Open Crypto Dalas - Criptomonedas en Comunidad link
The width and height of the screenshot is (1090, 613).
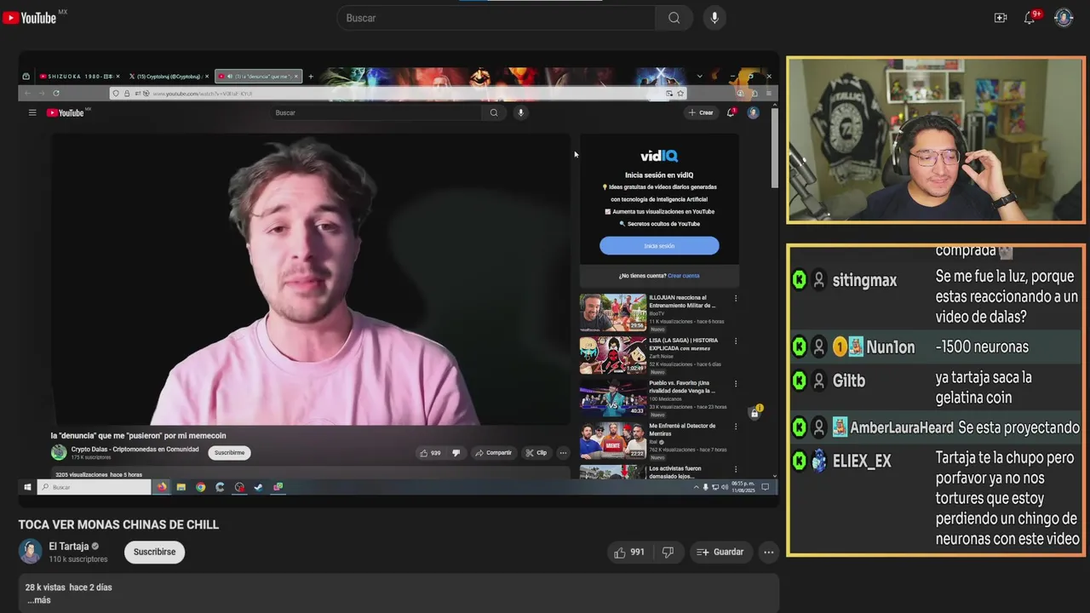(x=135, y=450)
